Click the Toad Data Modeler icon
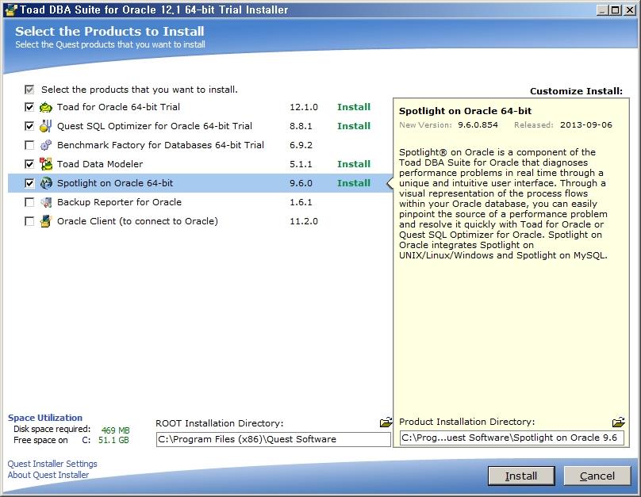The width and height of the screenshot is (641, 497). coord(46,164)
